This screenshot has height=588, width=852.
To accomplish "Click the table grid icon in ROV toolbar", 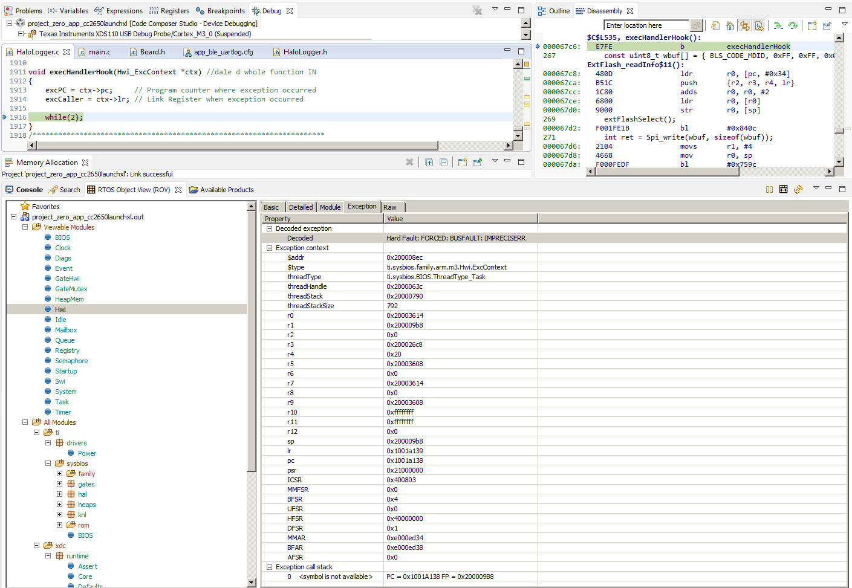I will tap(784, 189).
